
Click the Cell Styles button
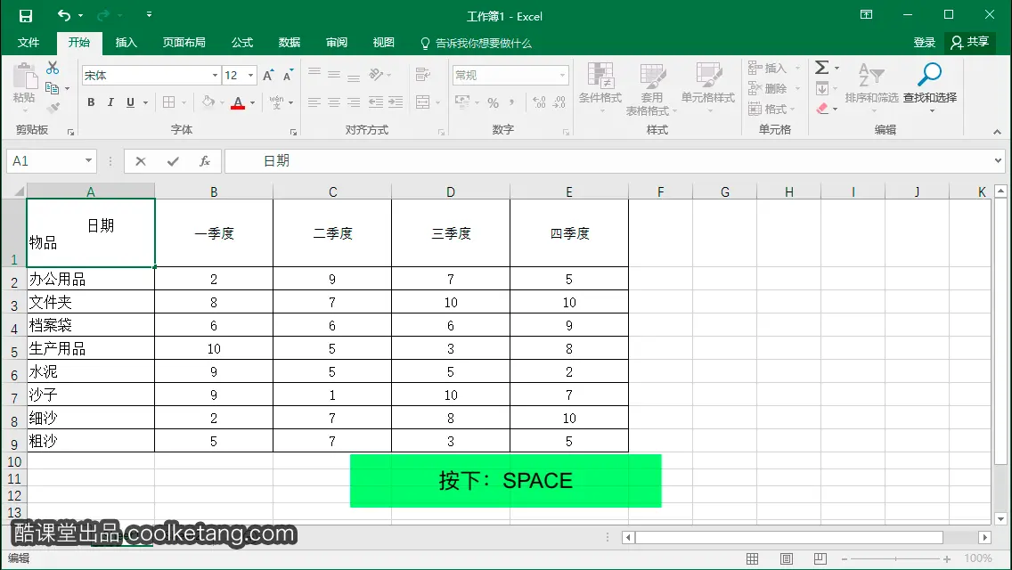[x=708, y=87]
